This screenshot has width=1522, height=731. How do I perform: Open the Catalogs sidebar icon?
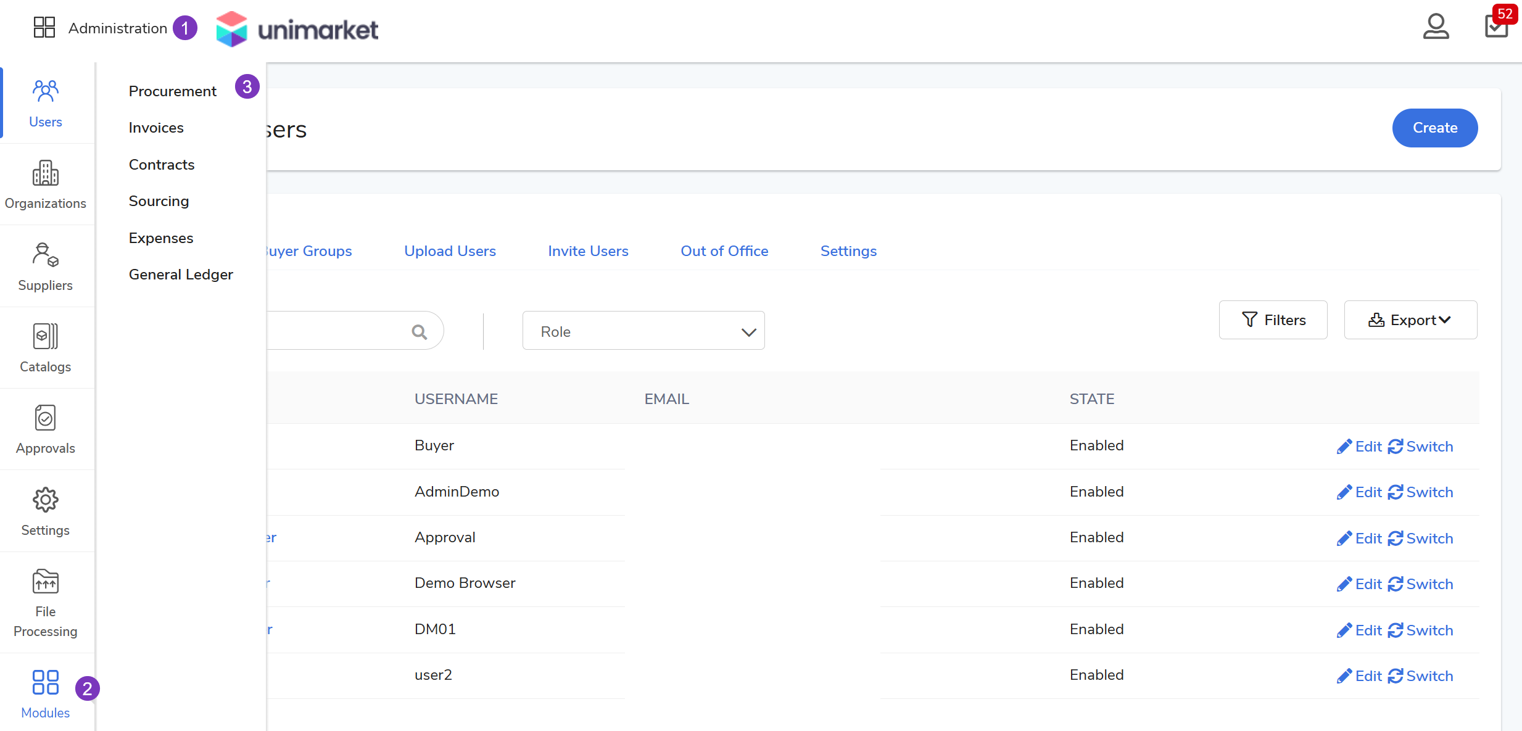46,348
